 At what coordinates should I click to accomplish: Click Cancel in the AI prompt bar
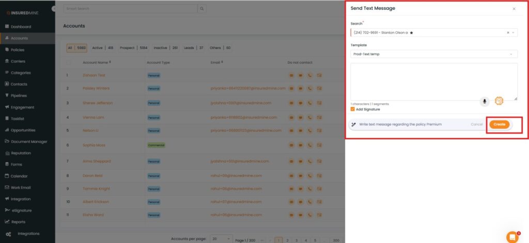[477, 124]
